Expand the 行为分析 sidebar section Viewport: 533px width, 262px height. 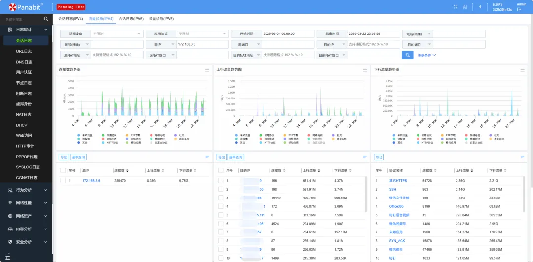coord(26,190)
